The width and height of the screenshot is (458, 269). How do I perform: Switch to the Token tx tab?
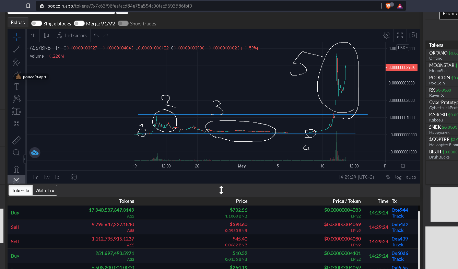tap(21, 190)
